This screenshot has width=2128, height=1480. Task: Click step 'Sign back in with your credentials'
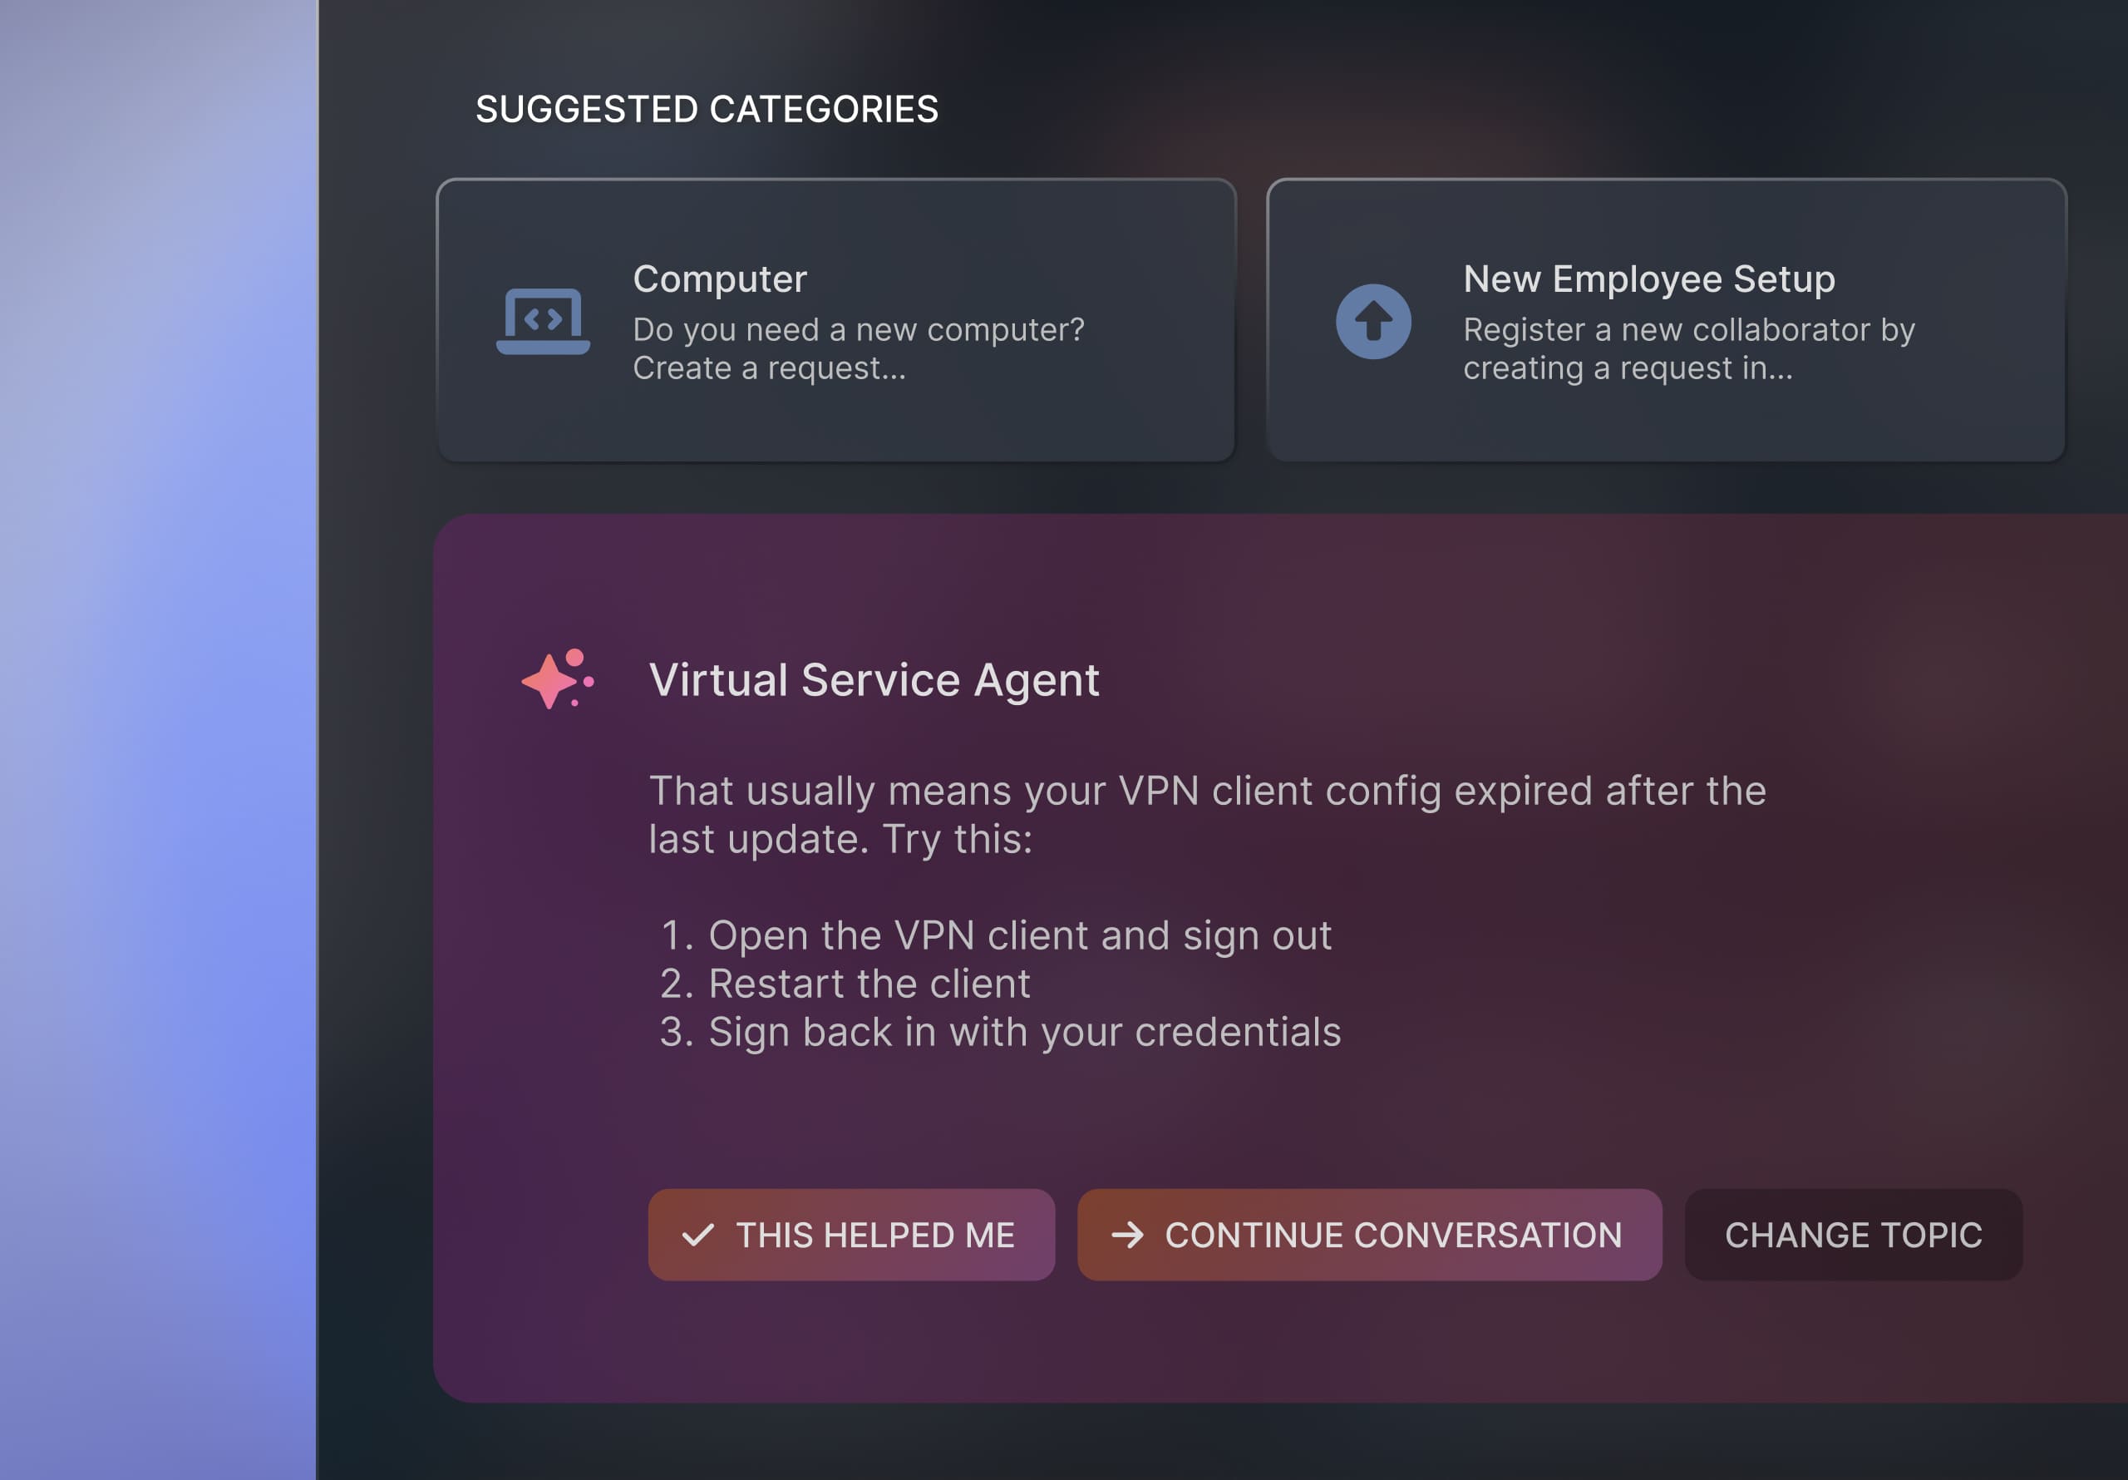click(x=1024, y=1032)
